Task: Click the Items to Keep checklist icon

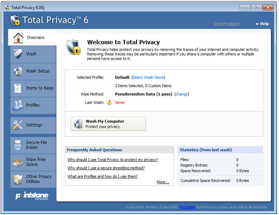Action: coord(18,88)
